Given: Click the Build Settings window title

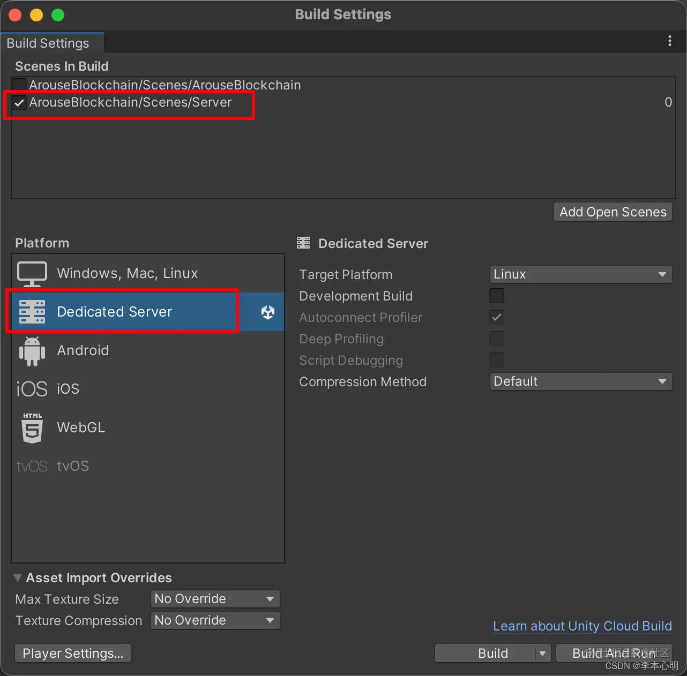Looking at the screenshot, I should [343, 14].
